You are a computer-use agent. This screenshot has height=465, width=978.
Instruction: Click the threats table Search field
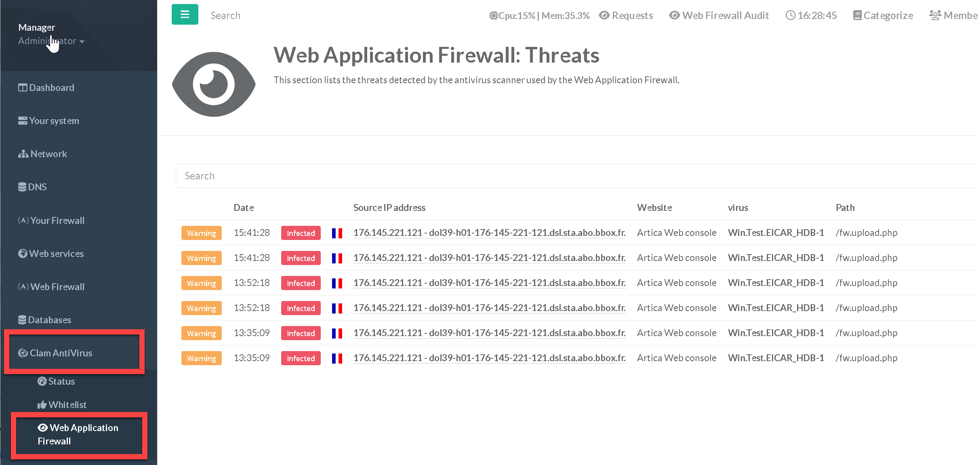coord(566,176)
